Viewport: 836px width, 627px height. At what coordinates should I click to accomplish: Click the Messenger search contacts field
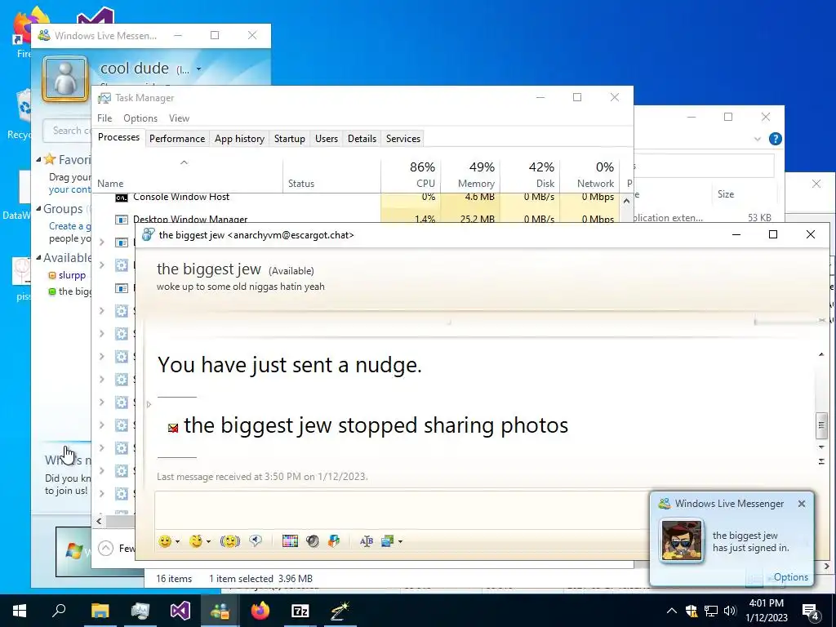tap(67, 131)
